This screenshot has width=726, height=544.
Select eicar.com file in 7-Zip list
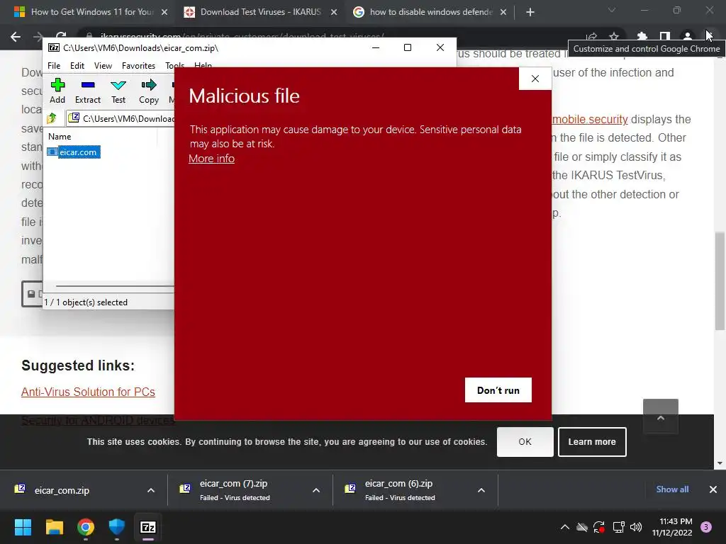click(x=74, y=152)
